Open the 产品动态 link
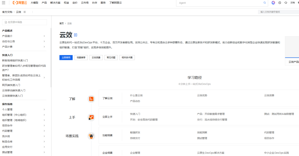Image resolution: width=299 pixels, height=156 pixels. 135,101
